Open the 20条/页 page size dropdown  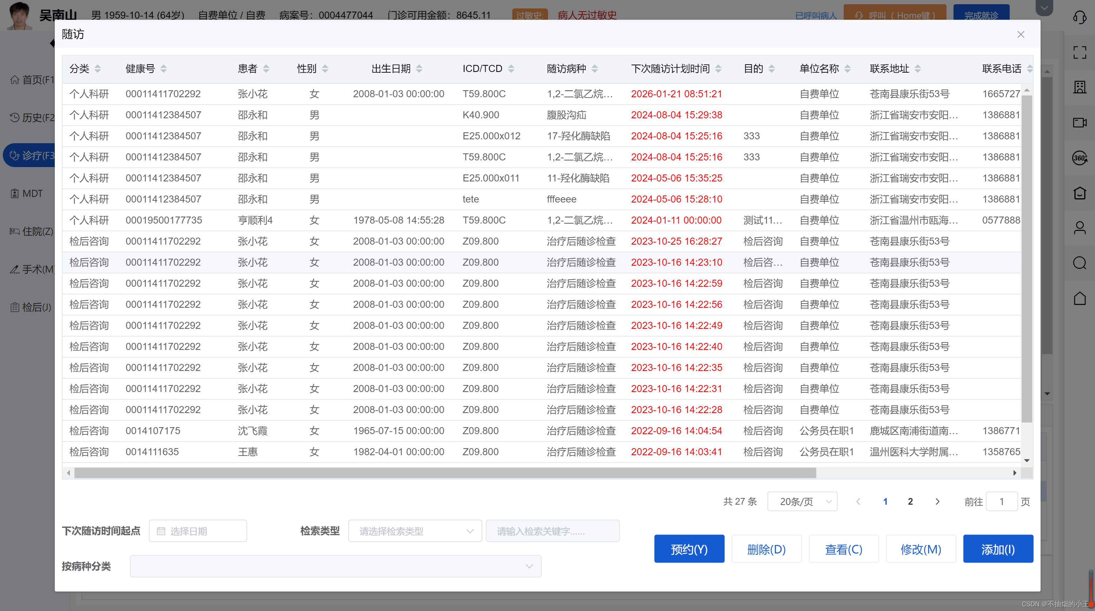[x=802, y=502]
